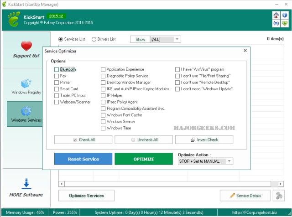Click the green heart donate icon
Viewport: 292px width, 217px height.
click(285, 24)
